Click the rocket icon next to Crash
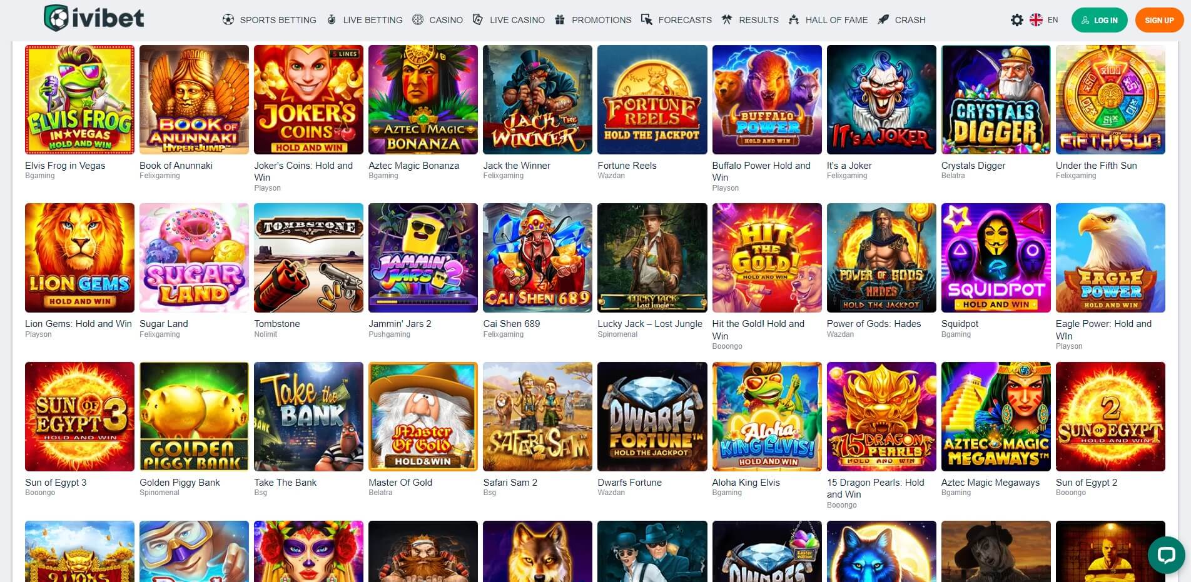Viewport: 1191px width, 582px height. click(x=883, y=20)
